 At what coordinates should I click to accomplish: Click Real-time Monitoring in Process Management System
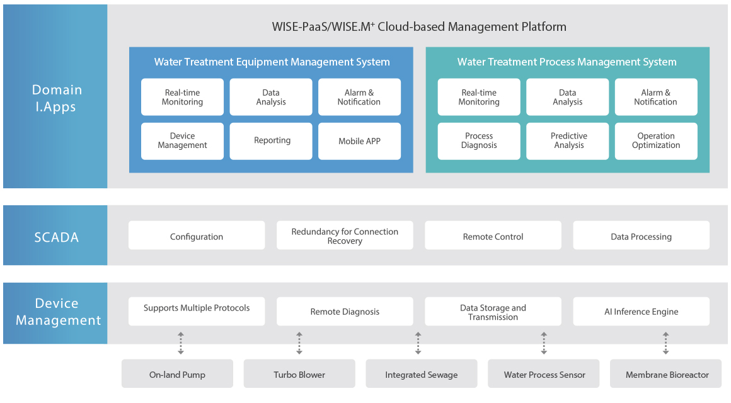[x=479, y=97]
